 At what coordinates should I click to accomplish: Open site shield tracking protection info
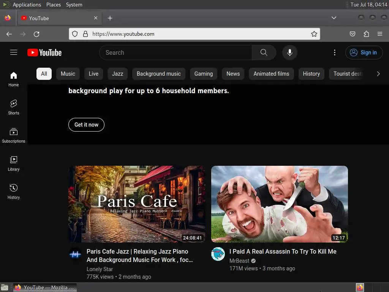coord(75,34)
